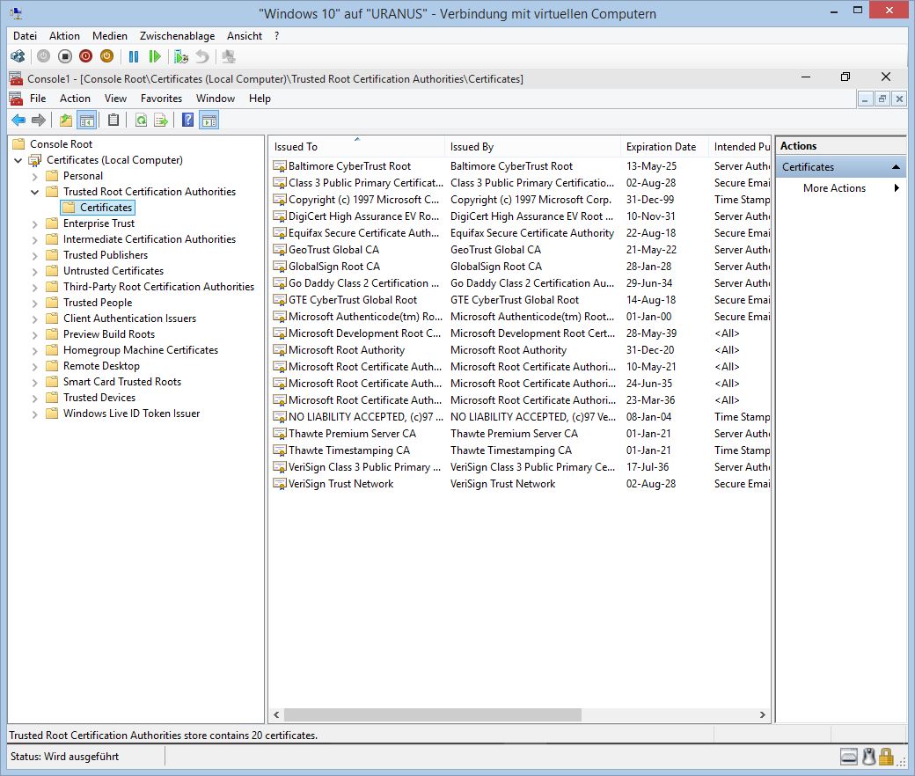Image resolution: width=915 pixels, height=776 pixels.
Task: Open the blue Help icon in toolbar
Action: [x=187, y=121]
